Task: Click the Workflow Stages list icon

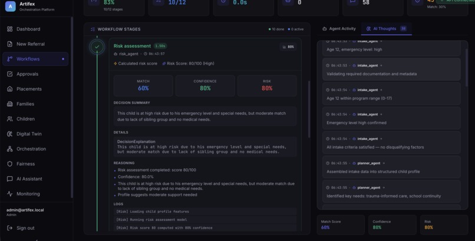Action: point(93,29)
